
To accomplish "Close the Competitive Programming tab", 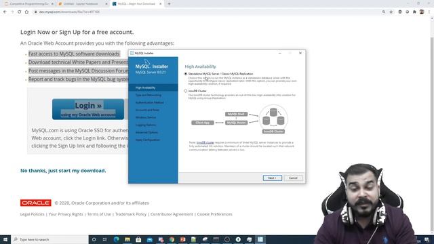I will click(52, 4).
